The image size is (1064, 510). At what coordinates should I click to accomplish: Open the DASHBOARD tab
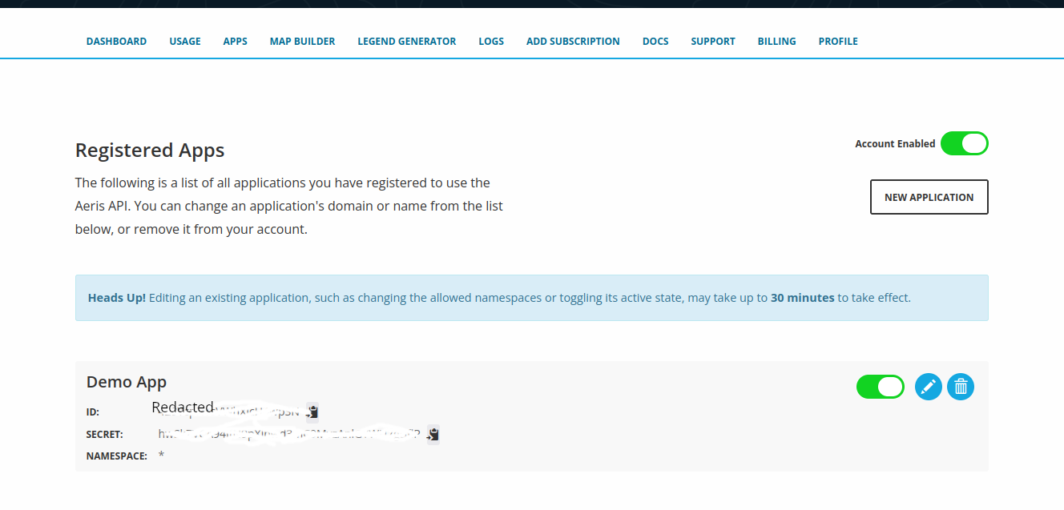tap(116, 42)
